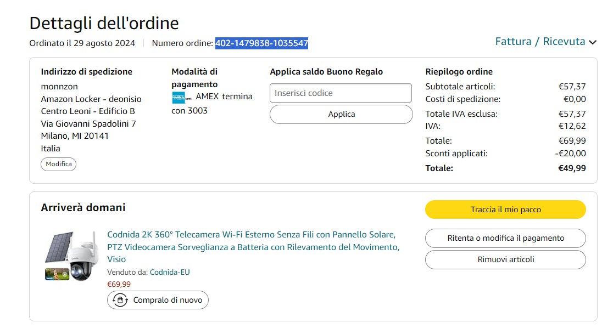Click the Rimuovi articoli button

point(505,259)
